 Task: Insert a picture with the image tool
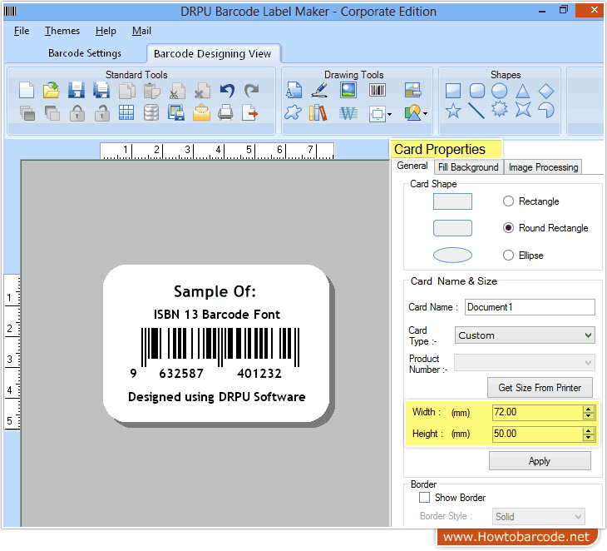[348, 90]
